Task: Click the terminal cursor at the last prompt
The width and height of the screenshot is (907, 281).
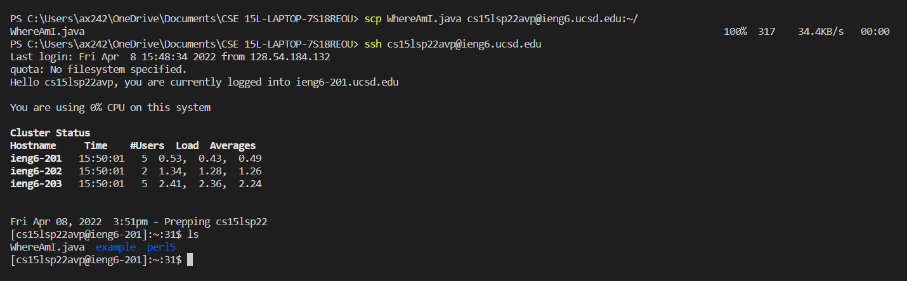Action: coord(189,259)
